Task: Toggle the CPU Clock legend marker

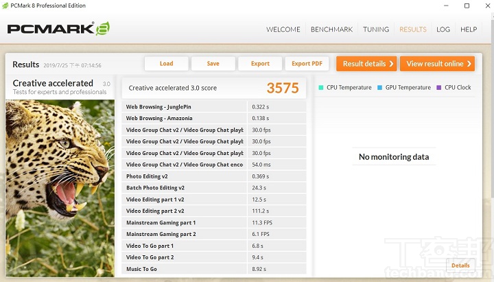Action: 438,88
